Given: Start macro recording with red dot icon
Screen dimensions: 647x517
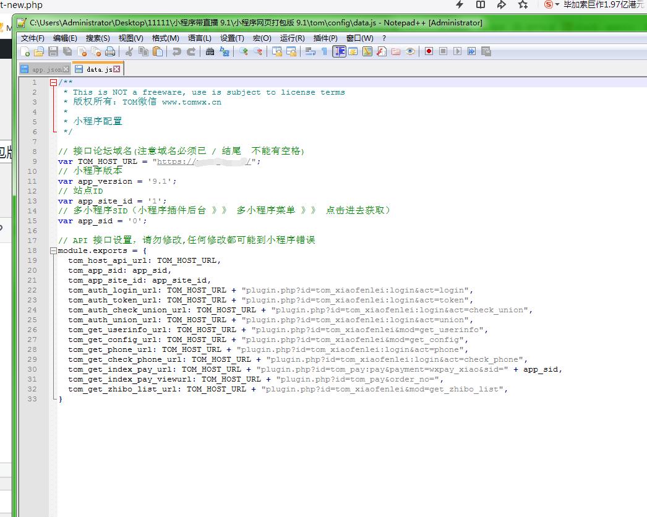Looking at the screenshot, I should coord(429,51).
